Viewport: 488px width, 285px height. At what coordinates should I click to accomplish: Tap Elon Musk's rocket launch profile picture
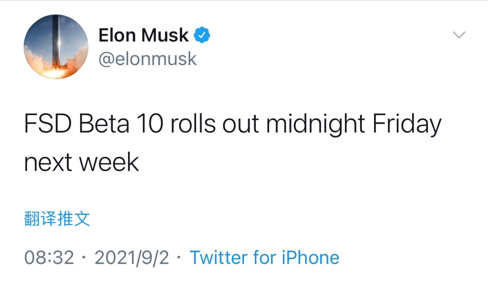(x=56, y=47)
